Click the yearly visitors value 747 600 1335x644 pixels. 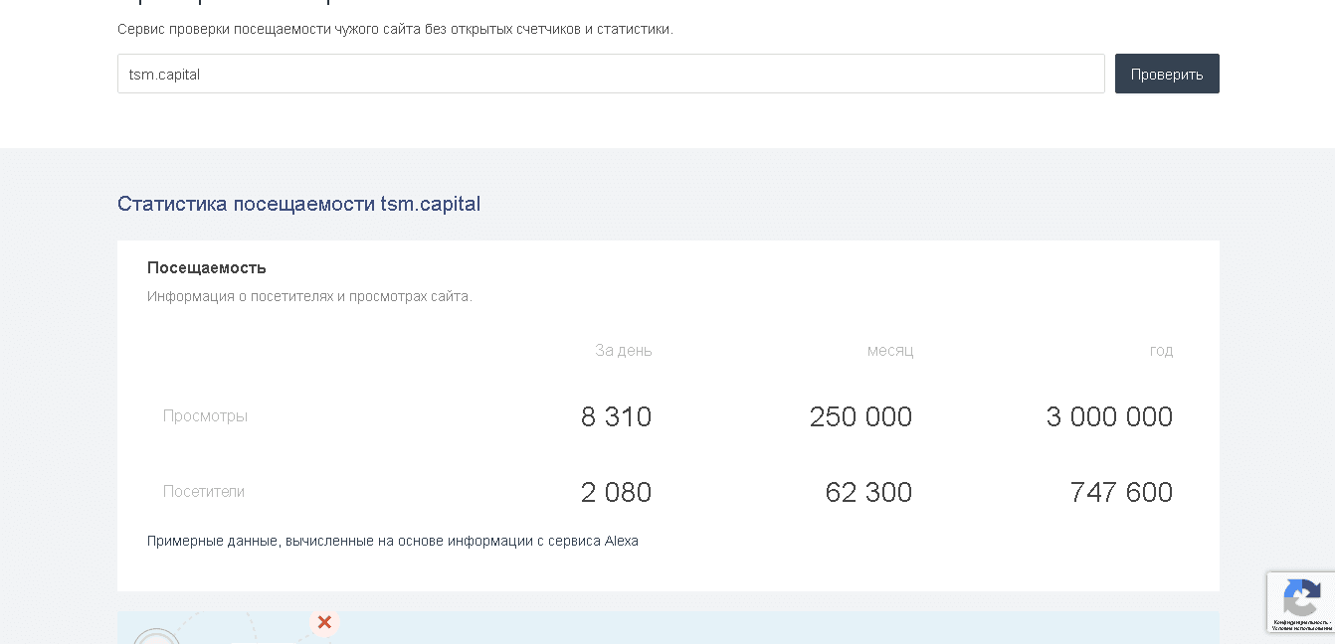(x=1121, y=492)
